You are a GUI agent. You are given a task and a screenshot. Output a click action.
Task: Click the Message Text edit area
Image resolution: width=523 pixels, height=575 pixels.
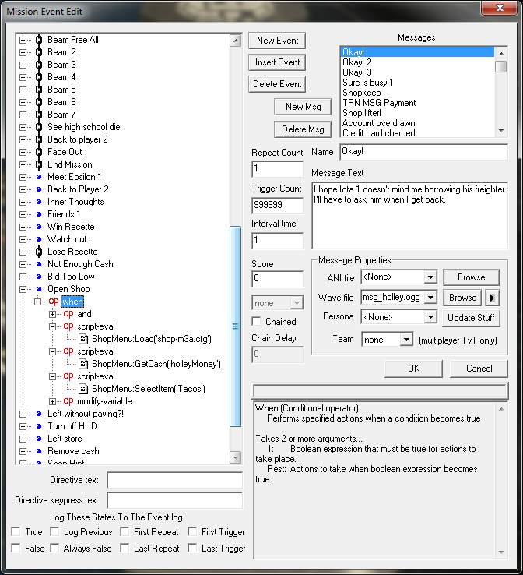pos(410,215)
